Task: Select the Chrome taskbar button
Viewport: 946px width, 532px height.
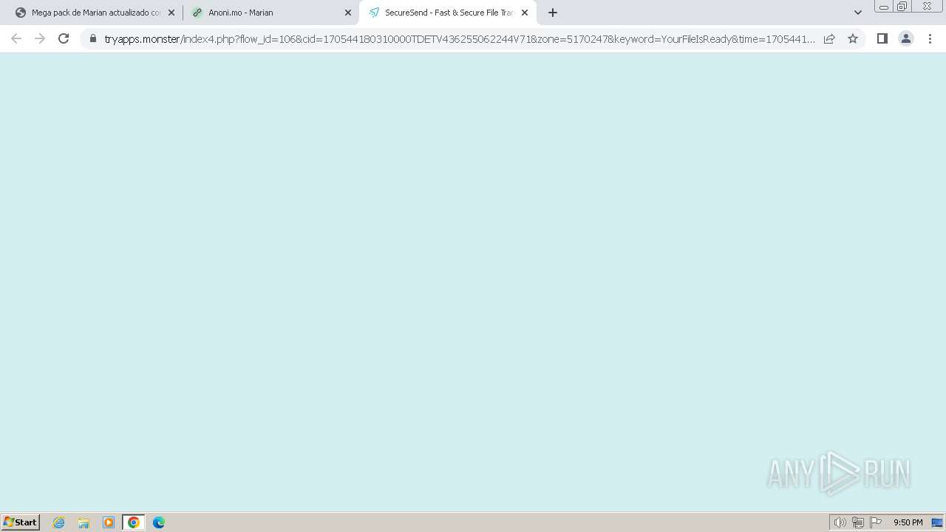Action: (134, 522)
